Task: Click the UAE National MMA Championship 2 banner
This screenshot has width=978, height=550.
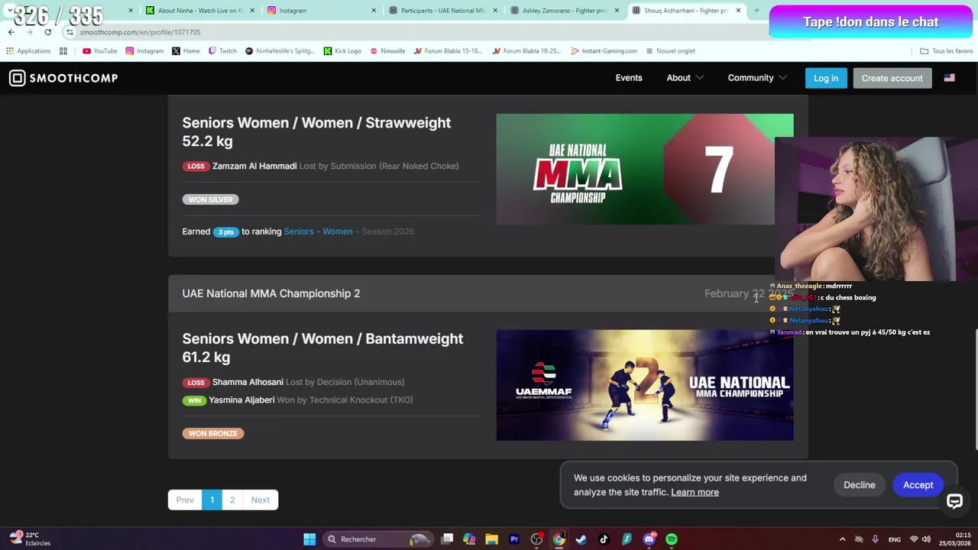Action: pyautogui.click(x=644, y=385)
